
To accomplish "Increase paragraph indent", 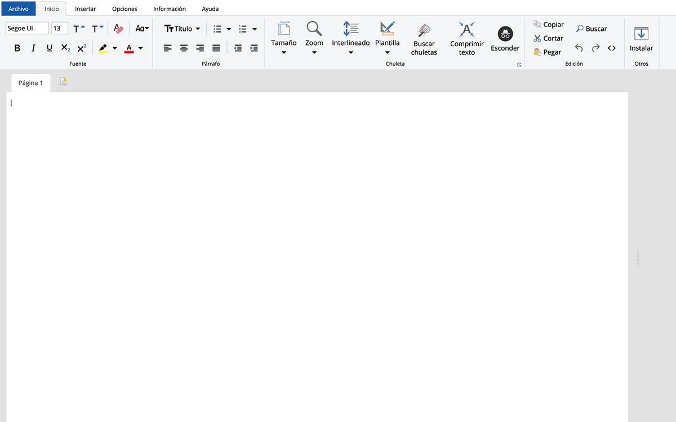I will click(x=254, y=48).
